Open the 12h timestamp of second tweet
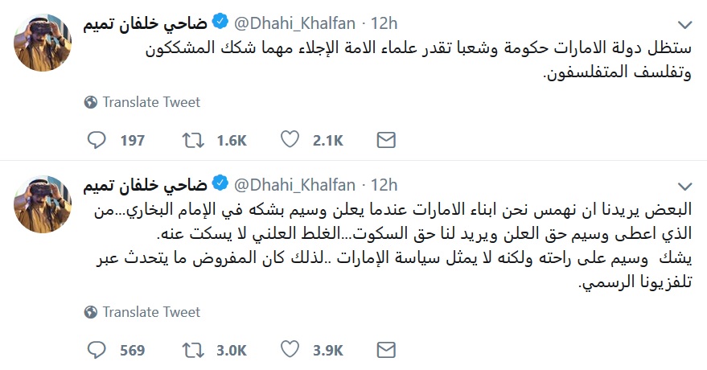This screenshot has height=370, width=707. coord(384,185)
